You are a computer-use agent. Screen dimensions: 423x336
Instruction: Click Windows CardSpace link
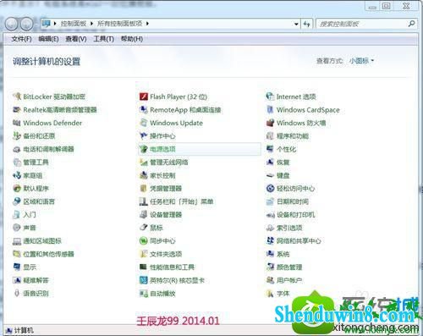pos(308,109)
